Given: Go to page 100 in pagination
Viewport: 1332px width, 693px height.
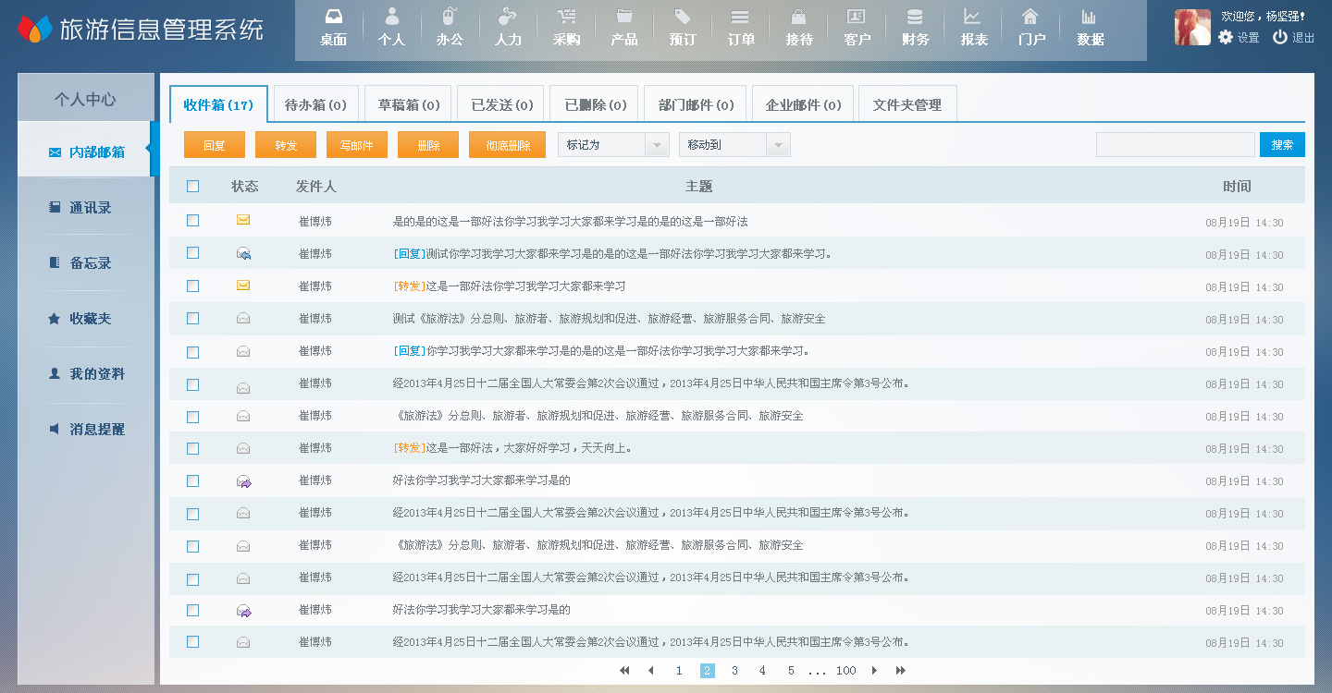Looking at the screenshot, I should [845, 671].
